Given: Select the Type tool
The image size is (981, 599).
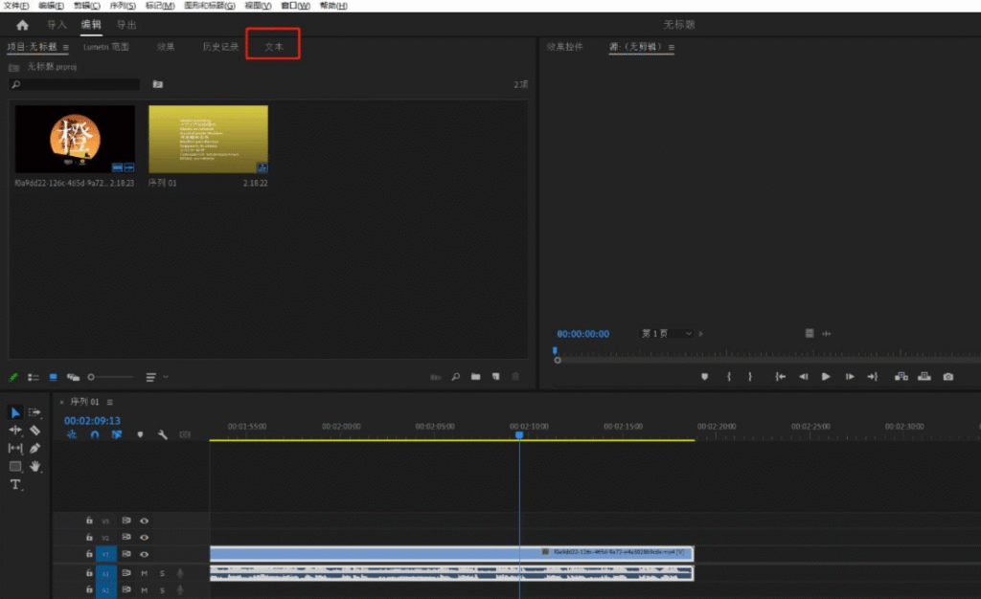Looking at the screenshot, I should pos(15,485).
